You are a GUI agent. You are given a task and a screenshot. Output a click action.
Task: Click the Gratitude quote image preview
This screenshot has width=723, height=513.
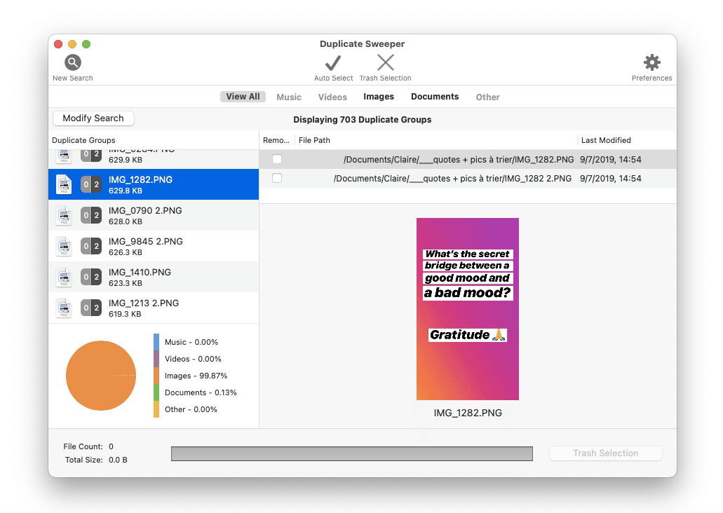(x=467, y=308)
